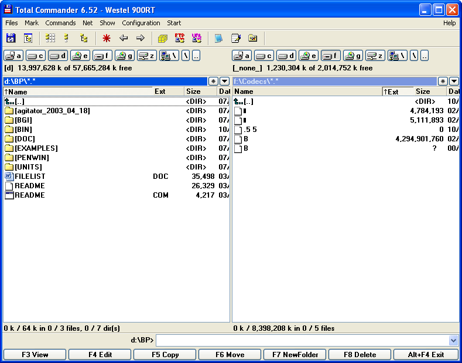Click the yellow Pack files cube icon
The image size is (462, 363).
163,38
